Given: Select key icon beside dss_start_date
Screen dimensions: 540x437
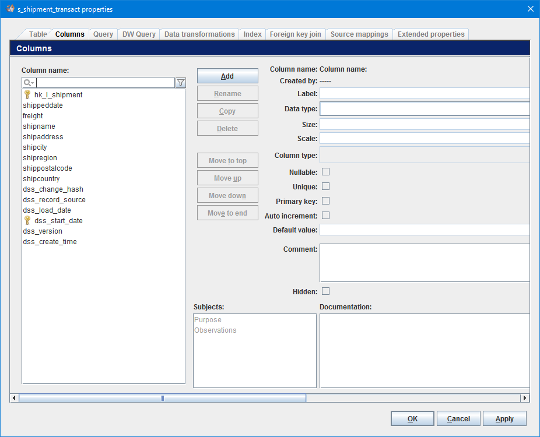Looking at the screenshot, I should pos(27,220).
